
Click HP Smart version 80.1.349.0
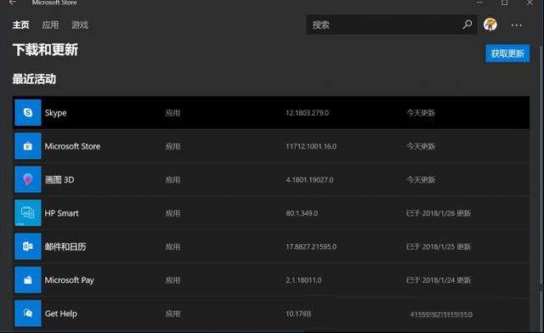[x=302, y=213]
